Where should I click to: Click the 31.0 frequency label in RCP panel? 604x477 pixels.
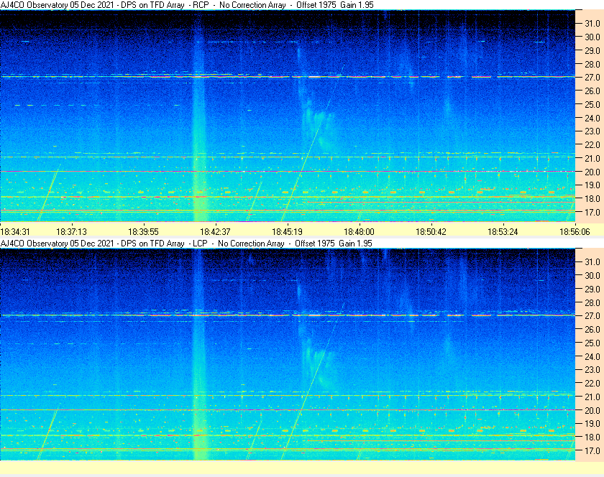tap(592, 24)
